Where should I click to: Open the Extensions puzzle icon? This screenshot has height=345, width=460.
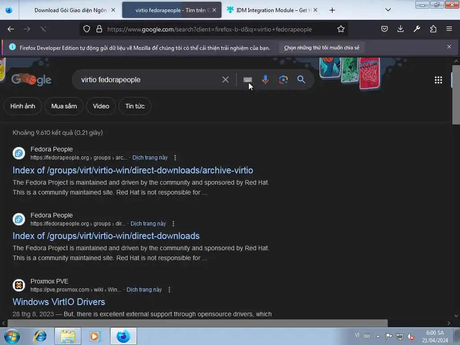433,29
